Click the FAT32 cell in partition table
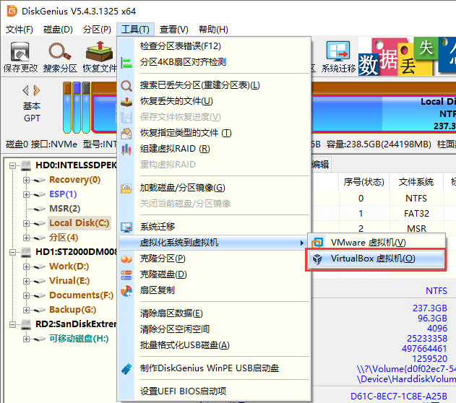This screenshot has height=403, width=456. 416,214
